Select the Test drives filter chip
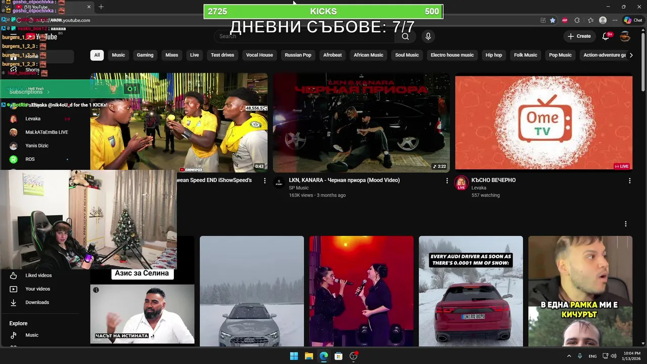This screenshot has height=364, width=647. pos(222,55)
